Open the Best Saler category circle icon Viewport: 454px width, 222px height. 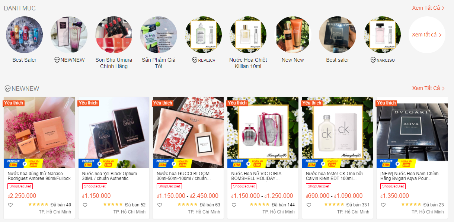coord(25,35)
